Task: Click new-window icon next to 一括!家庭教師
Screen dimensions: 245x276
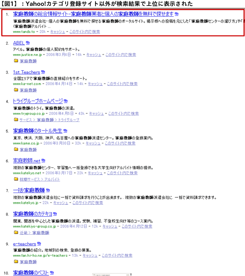Action: (x=48, y=190)
